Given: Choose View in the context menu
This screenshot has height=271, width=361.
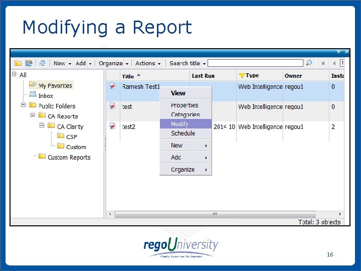Looking at the screenshot, I should click(186, 93).
